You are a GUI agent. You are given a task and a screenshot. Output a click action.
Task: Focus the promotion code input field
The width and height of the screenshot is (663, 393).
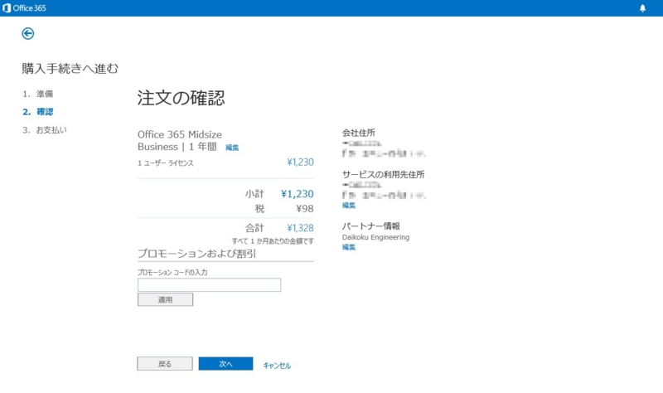[209, 284]
